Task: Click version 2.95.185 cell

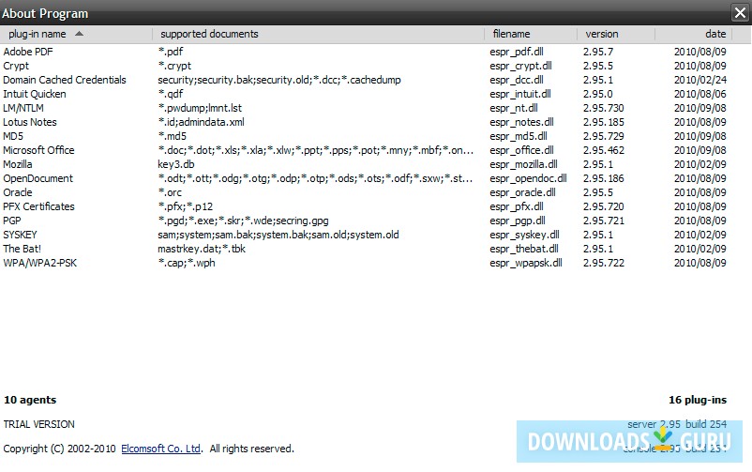Action: tap(603, 122)
